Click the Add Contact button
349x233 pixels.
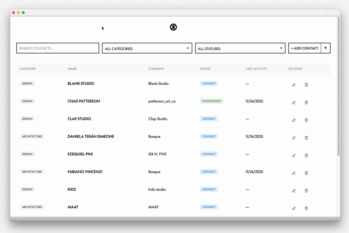pyautogui.click(x=305, y=48)
